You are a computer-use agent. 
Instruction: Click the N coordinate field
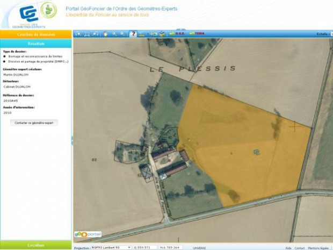pyautogui.click(x=171, y=247)
